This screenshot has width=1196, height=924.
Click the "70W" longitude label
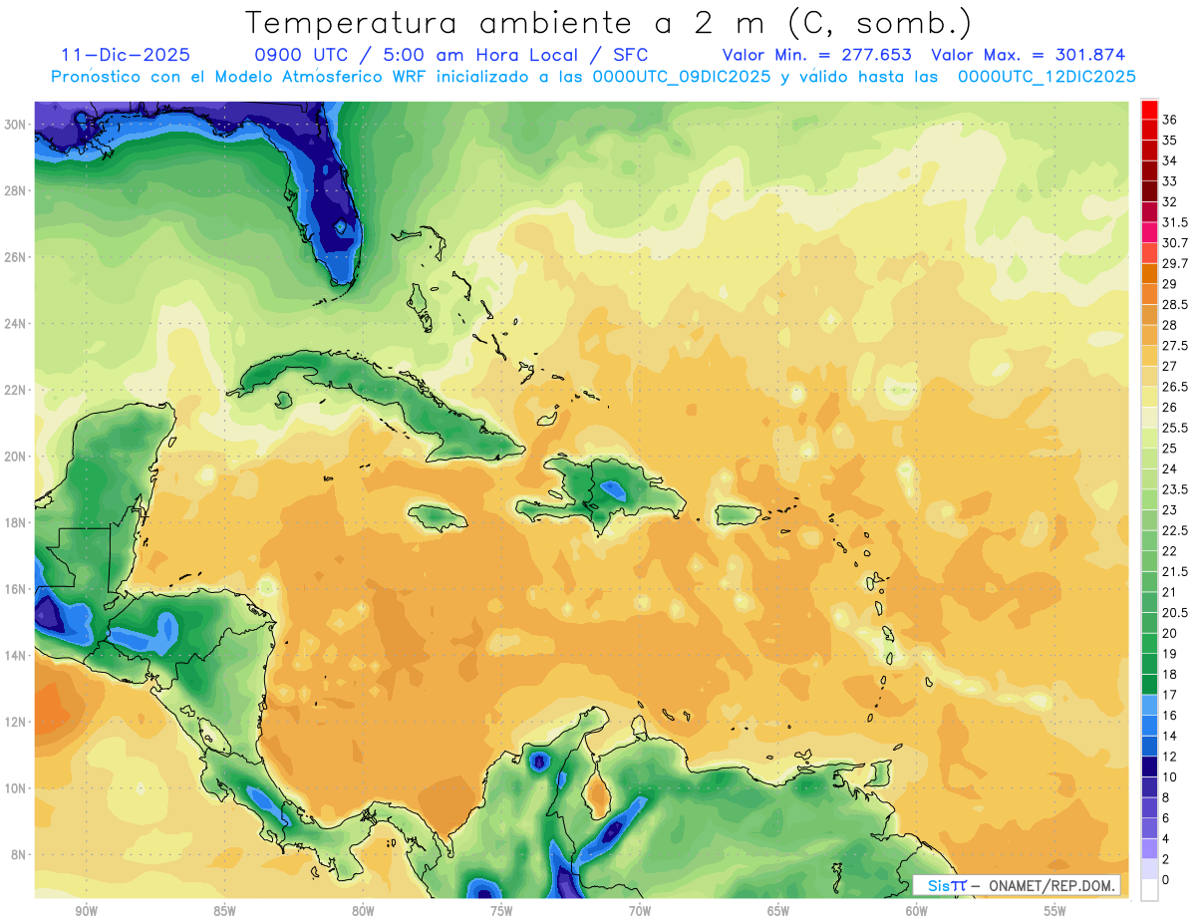(640, 911)
